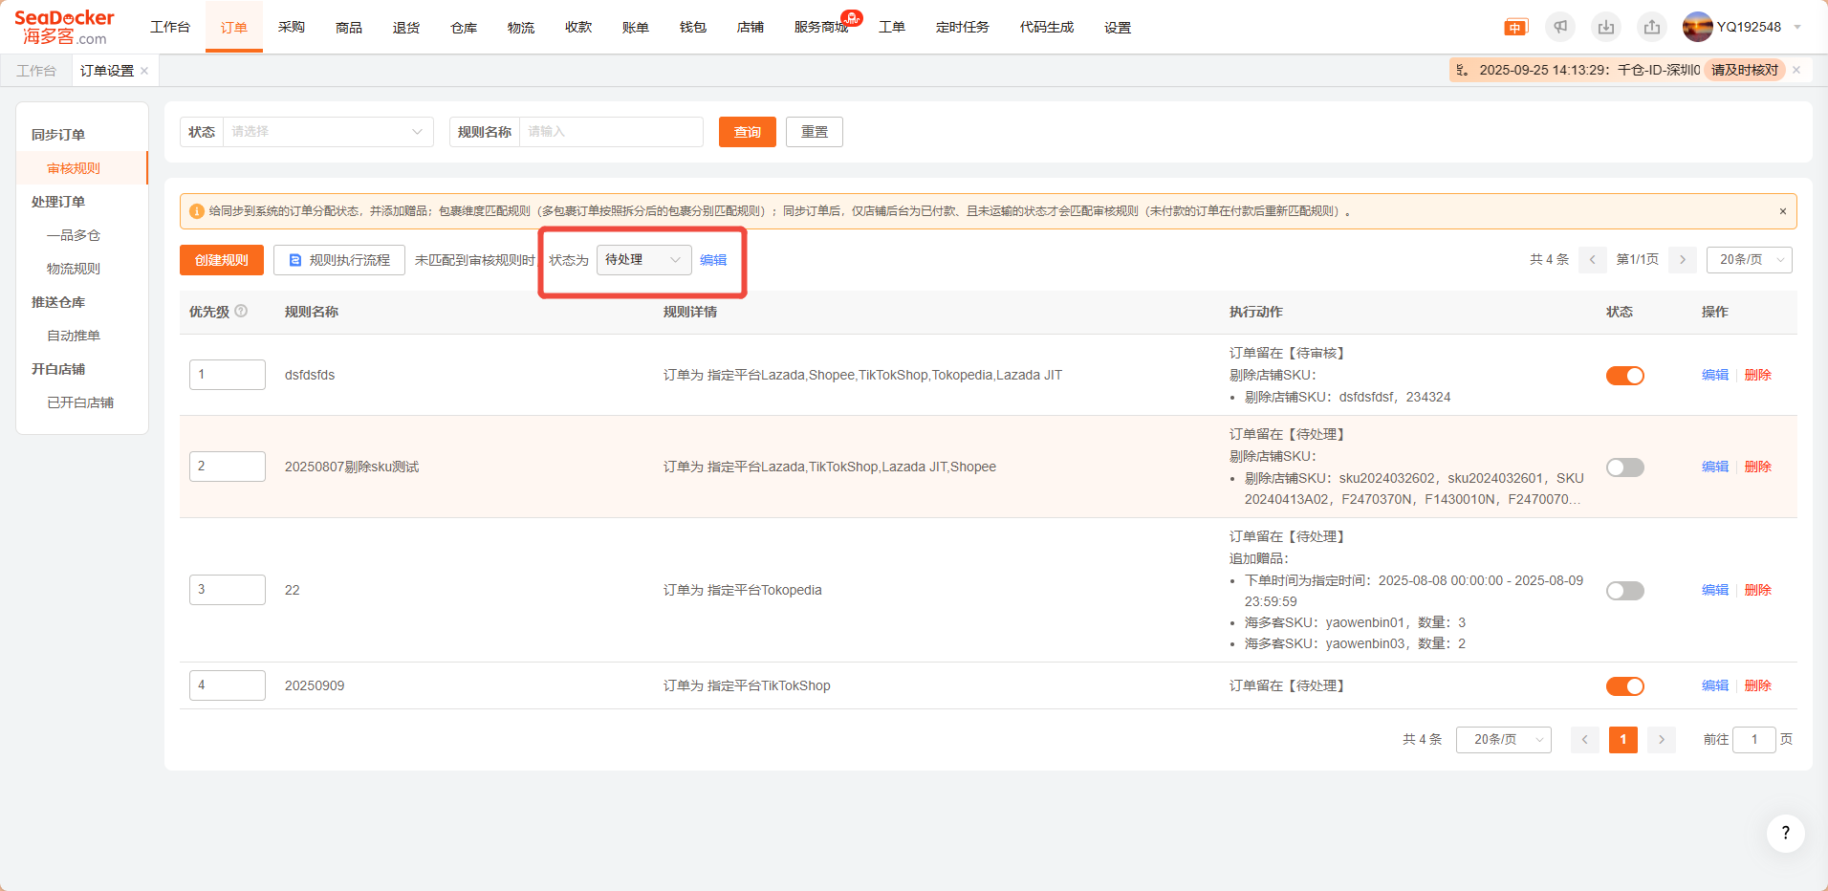Open the announcements megaphone icon
Image resolution: width=1828 pixels, height=891 pixels.
(1560, 27)
